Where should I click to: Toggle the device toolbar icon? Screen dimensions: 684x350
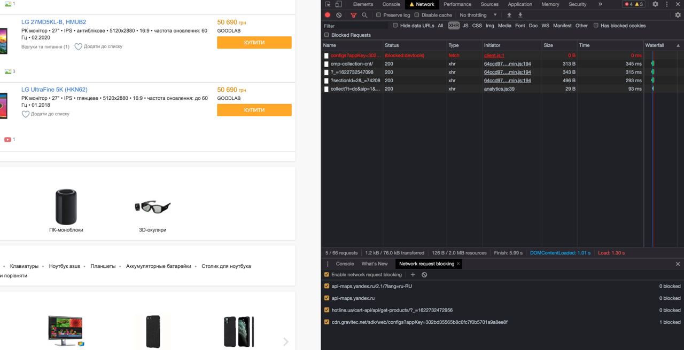tap(338, 4)
